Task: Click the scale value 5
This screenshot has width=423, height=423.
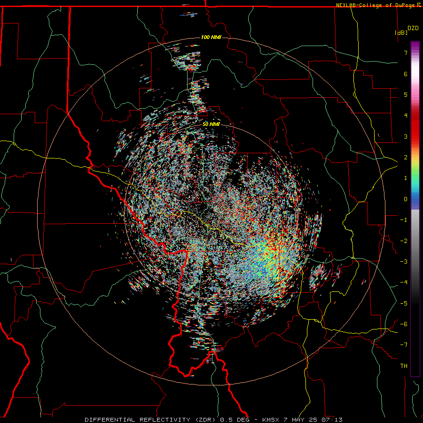Action: coord(406,94)
